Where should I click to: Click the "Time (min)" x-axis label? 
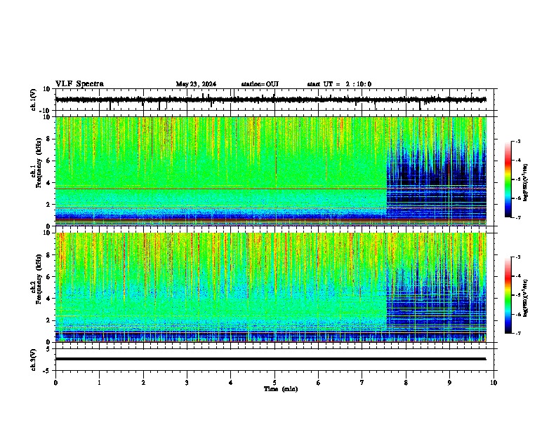coord(281,389)
